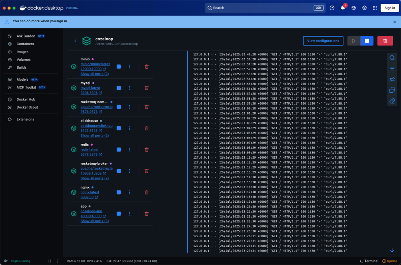Stop the mysql container

click(119, 88)
